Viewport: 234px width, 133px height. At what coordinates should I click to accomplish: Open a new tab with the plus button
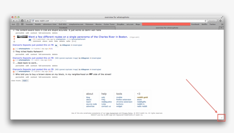(221, 28)
